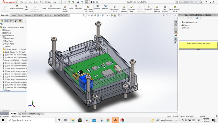Open Bill of Materials tool
This screenshot has height=123, width=218.
click(124, 9)
